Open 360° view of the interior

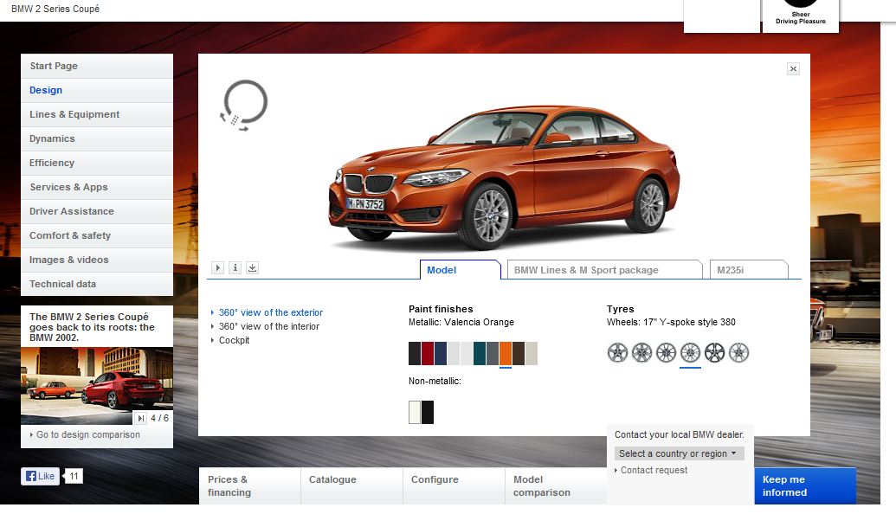[x=268, y=326]
